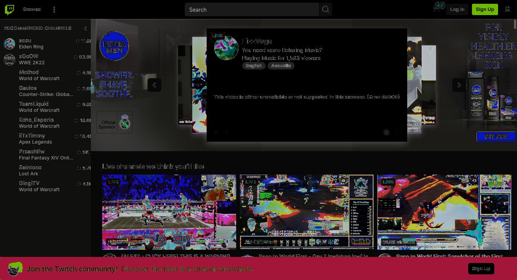Click the Playing Music for 1,583 viewers text

(281, 58)
